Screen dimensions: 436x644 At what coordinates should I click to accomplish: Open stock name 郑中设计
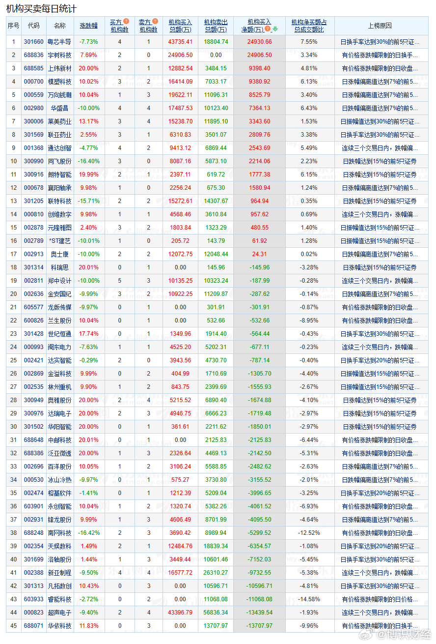59,281
